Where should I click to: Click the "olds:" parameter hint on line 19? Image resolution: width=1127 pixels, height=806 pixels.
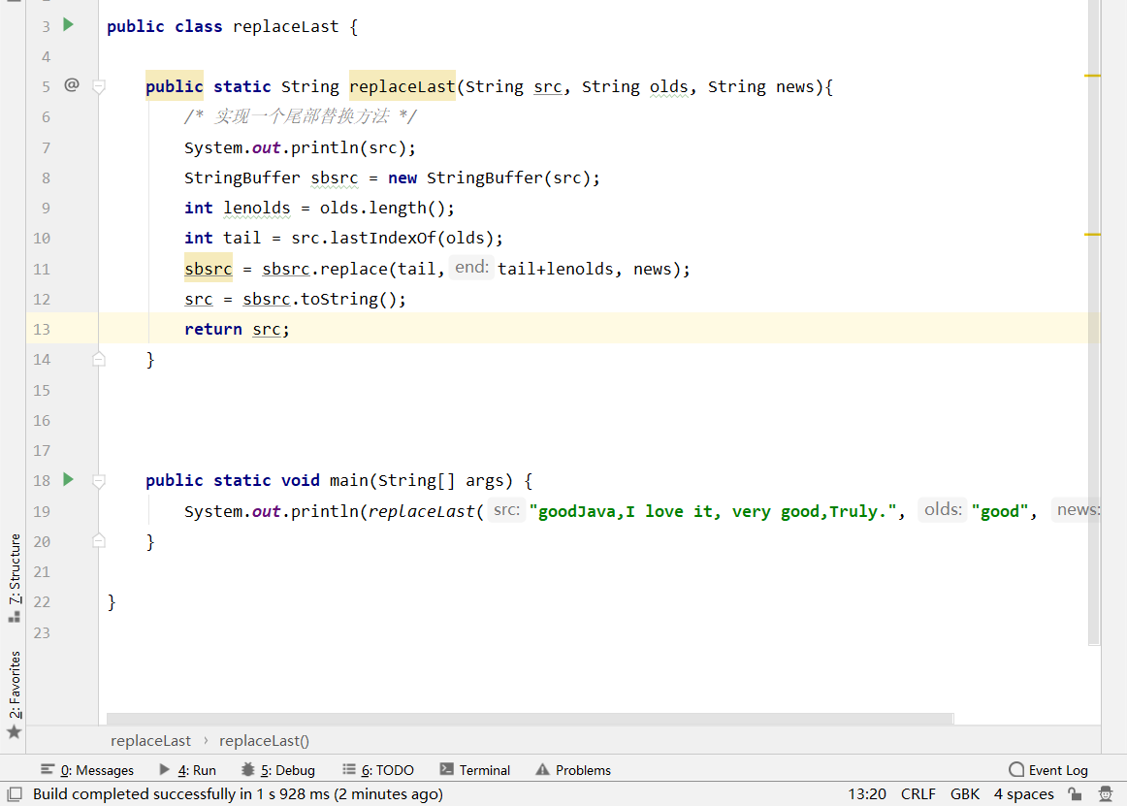click(943, 510)
